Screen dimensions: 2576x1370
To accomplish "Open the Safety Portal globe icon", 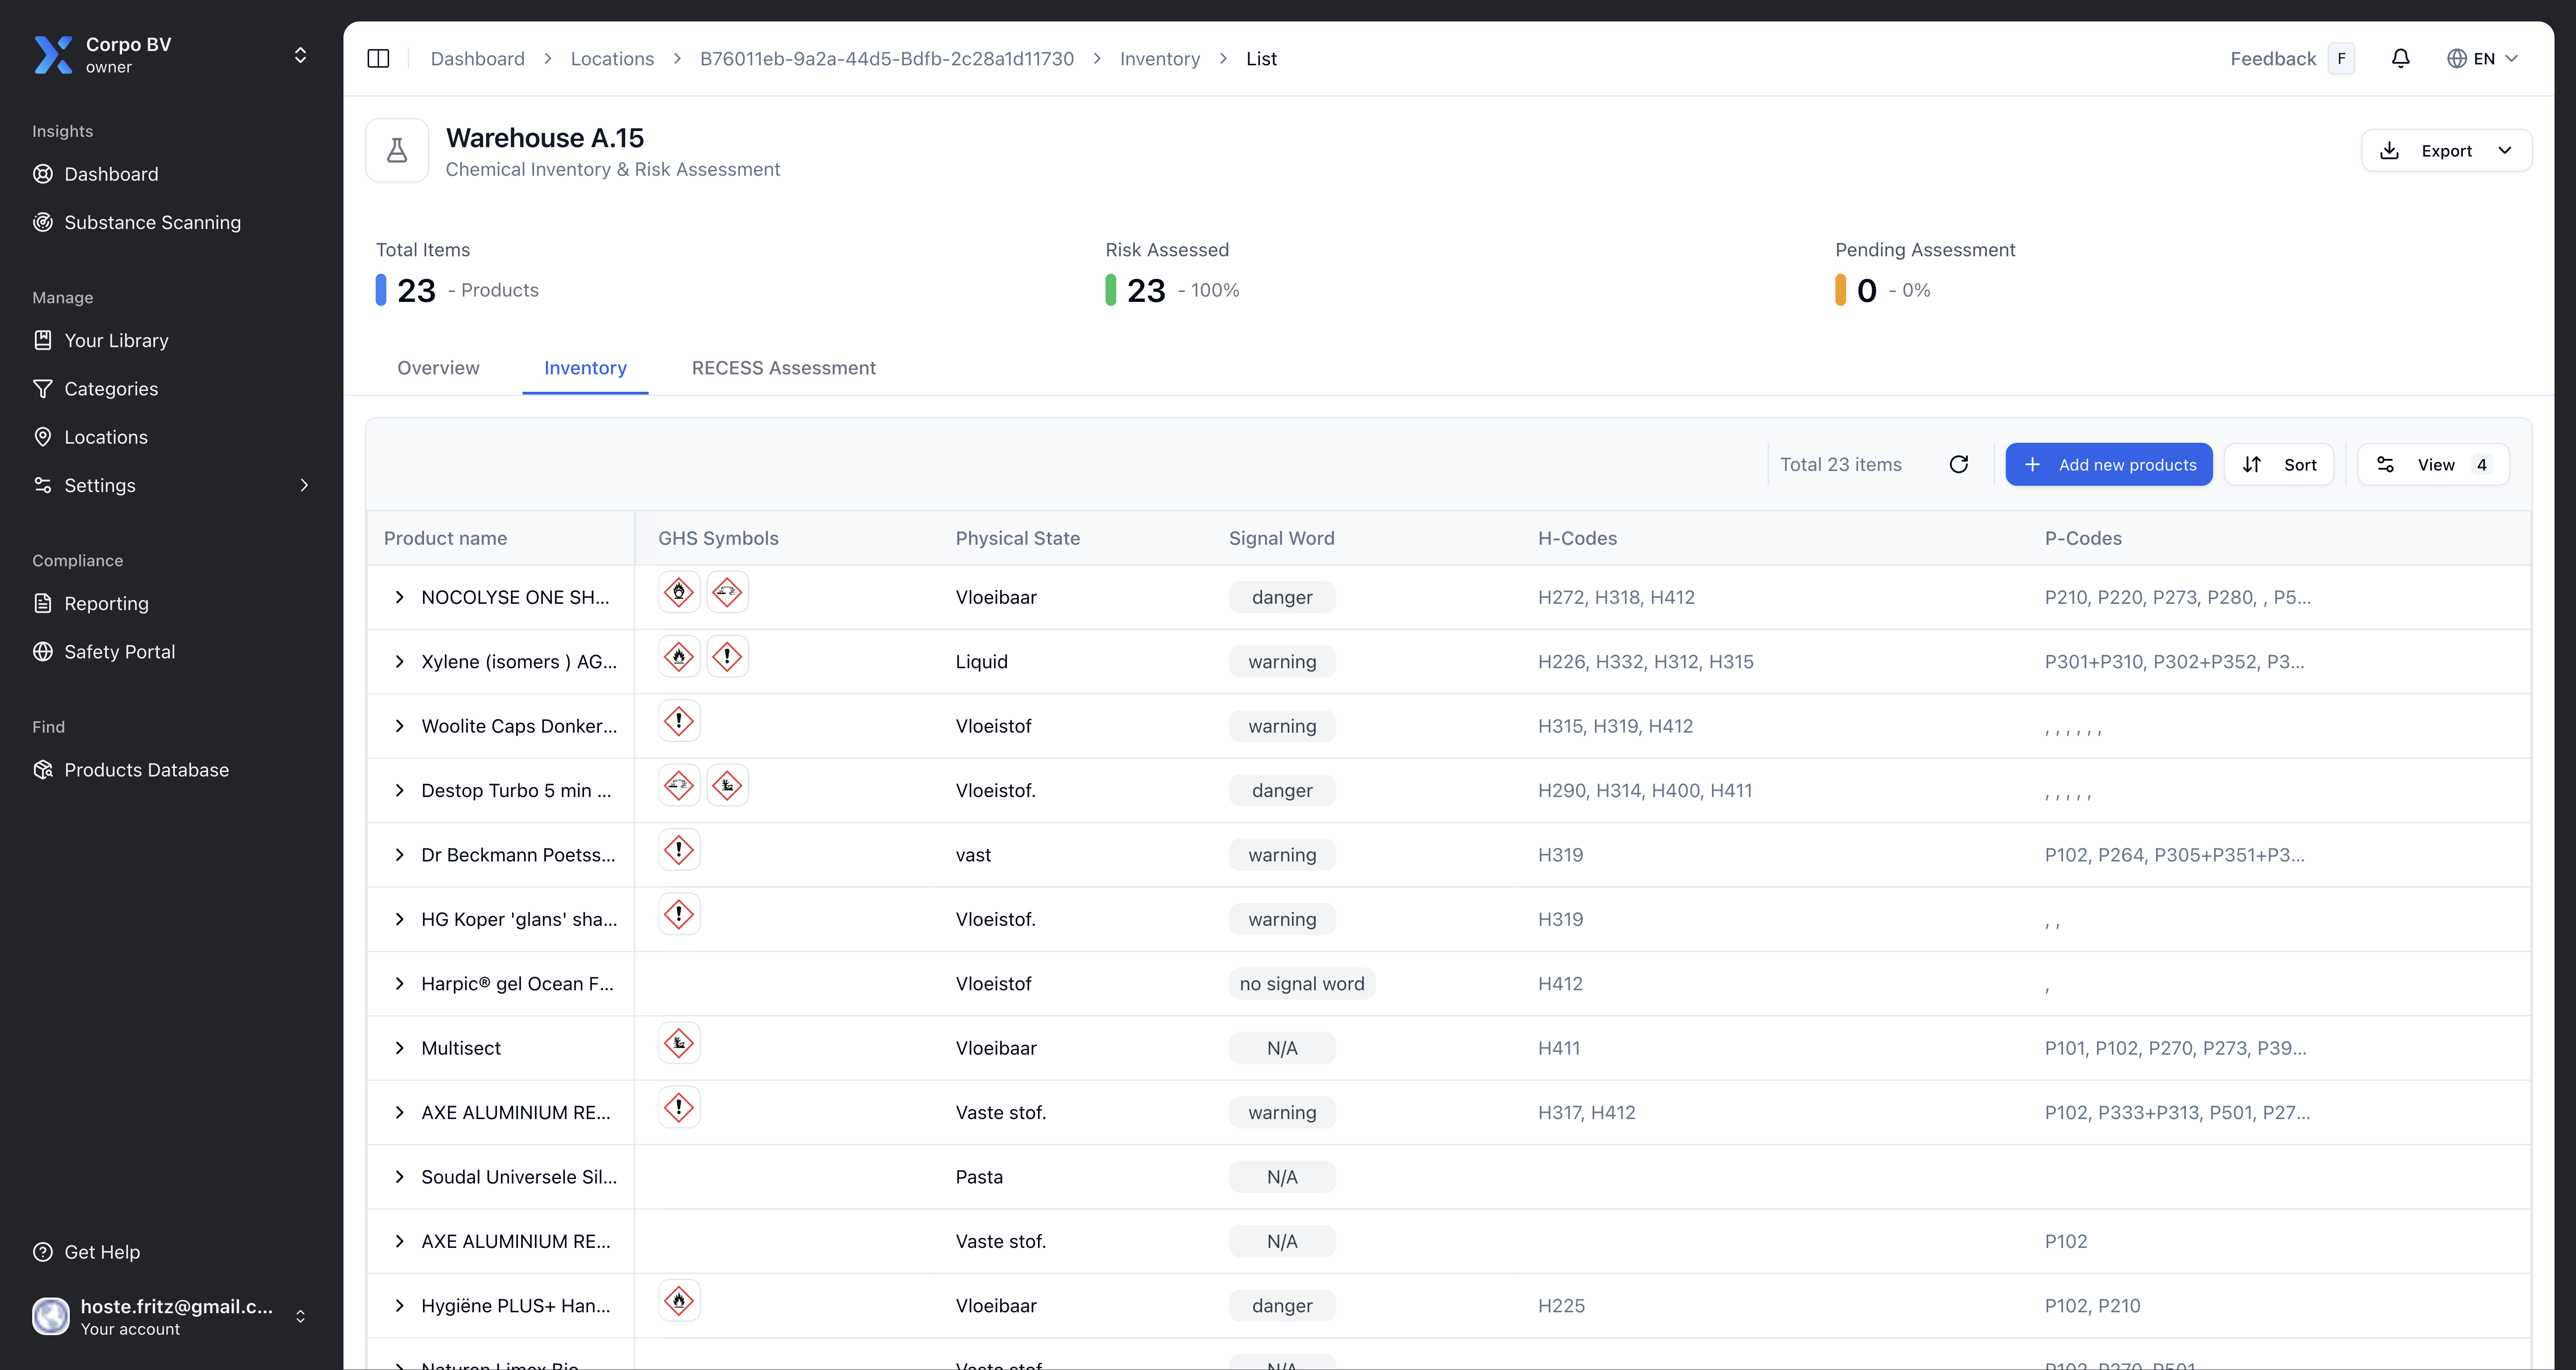I will pyautogui.click(x=43, y=651).
